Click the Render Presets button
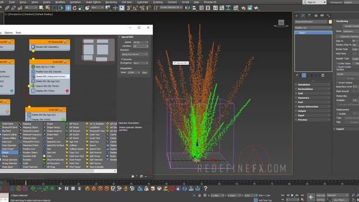Image resolution: width=359 pixels, height=202 pixels. pos(350,26)
